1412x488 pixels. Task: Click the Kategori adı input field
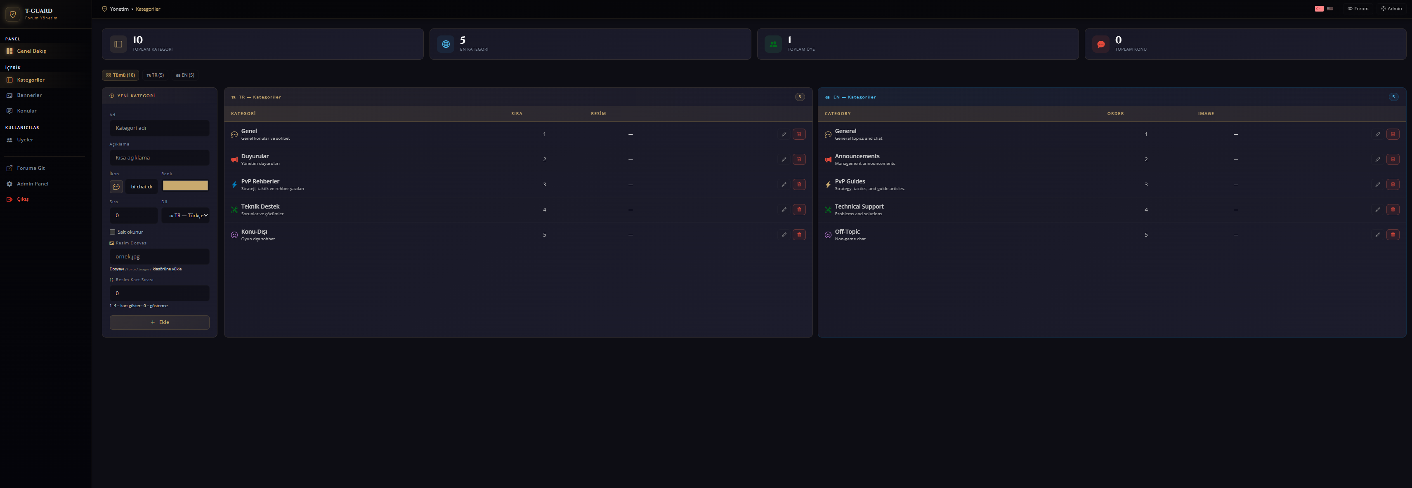tap(160, 128)
